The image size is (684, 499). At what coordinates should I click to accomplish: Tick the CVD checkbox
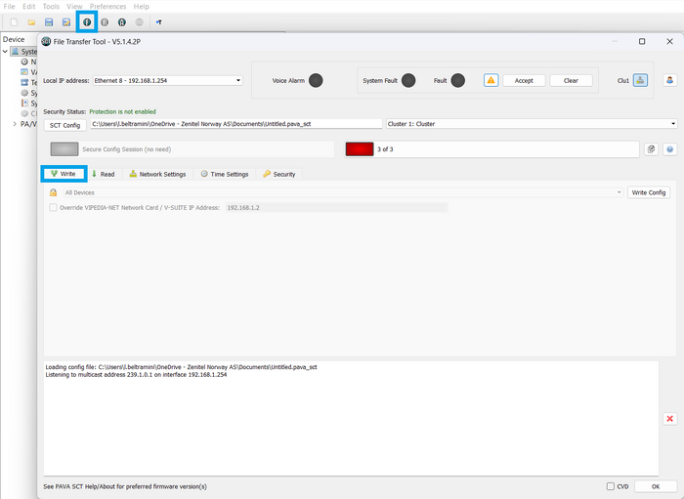(611, 486)
